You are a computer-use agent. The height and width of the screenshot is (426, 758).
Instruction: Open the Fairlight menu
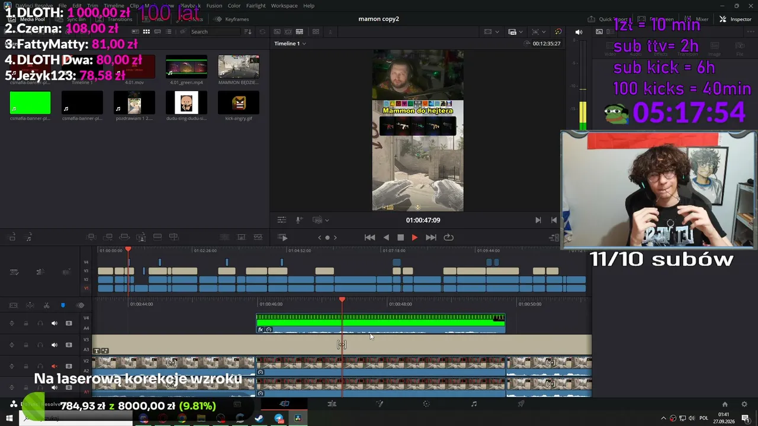pyautogui.click(x=256, y=5)
